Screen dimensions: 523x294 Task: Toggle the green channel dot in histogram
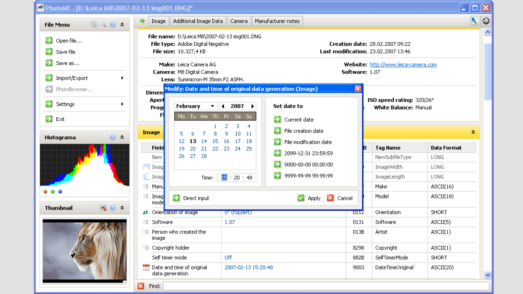53,192
